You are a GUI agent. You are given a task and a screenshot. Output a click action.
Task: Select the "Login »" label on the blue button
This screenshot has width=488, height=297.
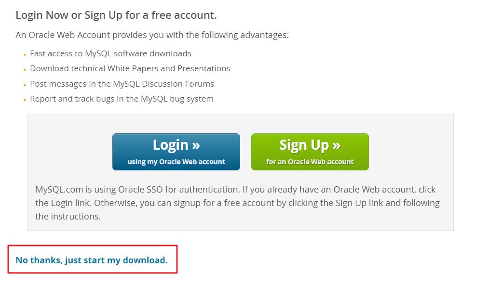pos(176,144)
